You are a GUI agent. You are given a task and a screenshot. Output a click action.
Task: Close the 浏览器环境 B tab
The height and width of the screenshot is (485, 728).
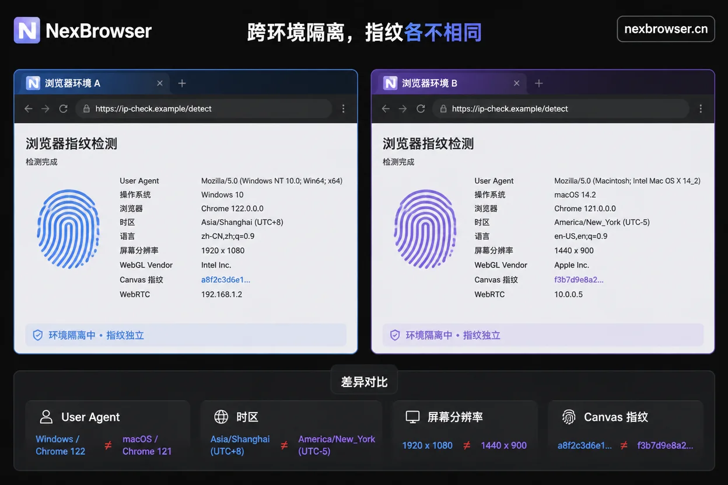pos(516,83)
